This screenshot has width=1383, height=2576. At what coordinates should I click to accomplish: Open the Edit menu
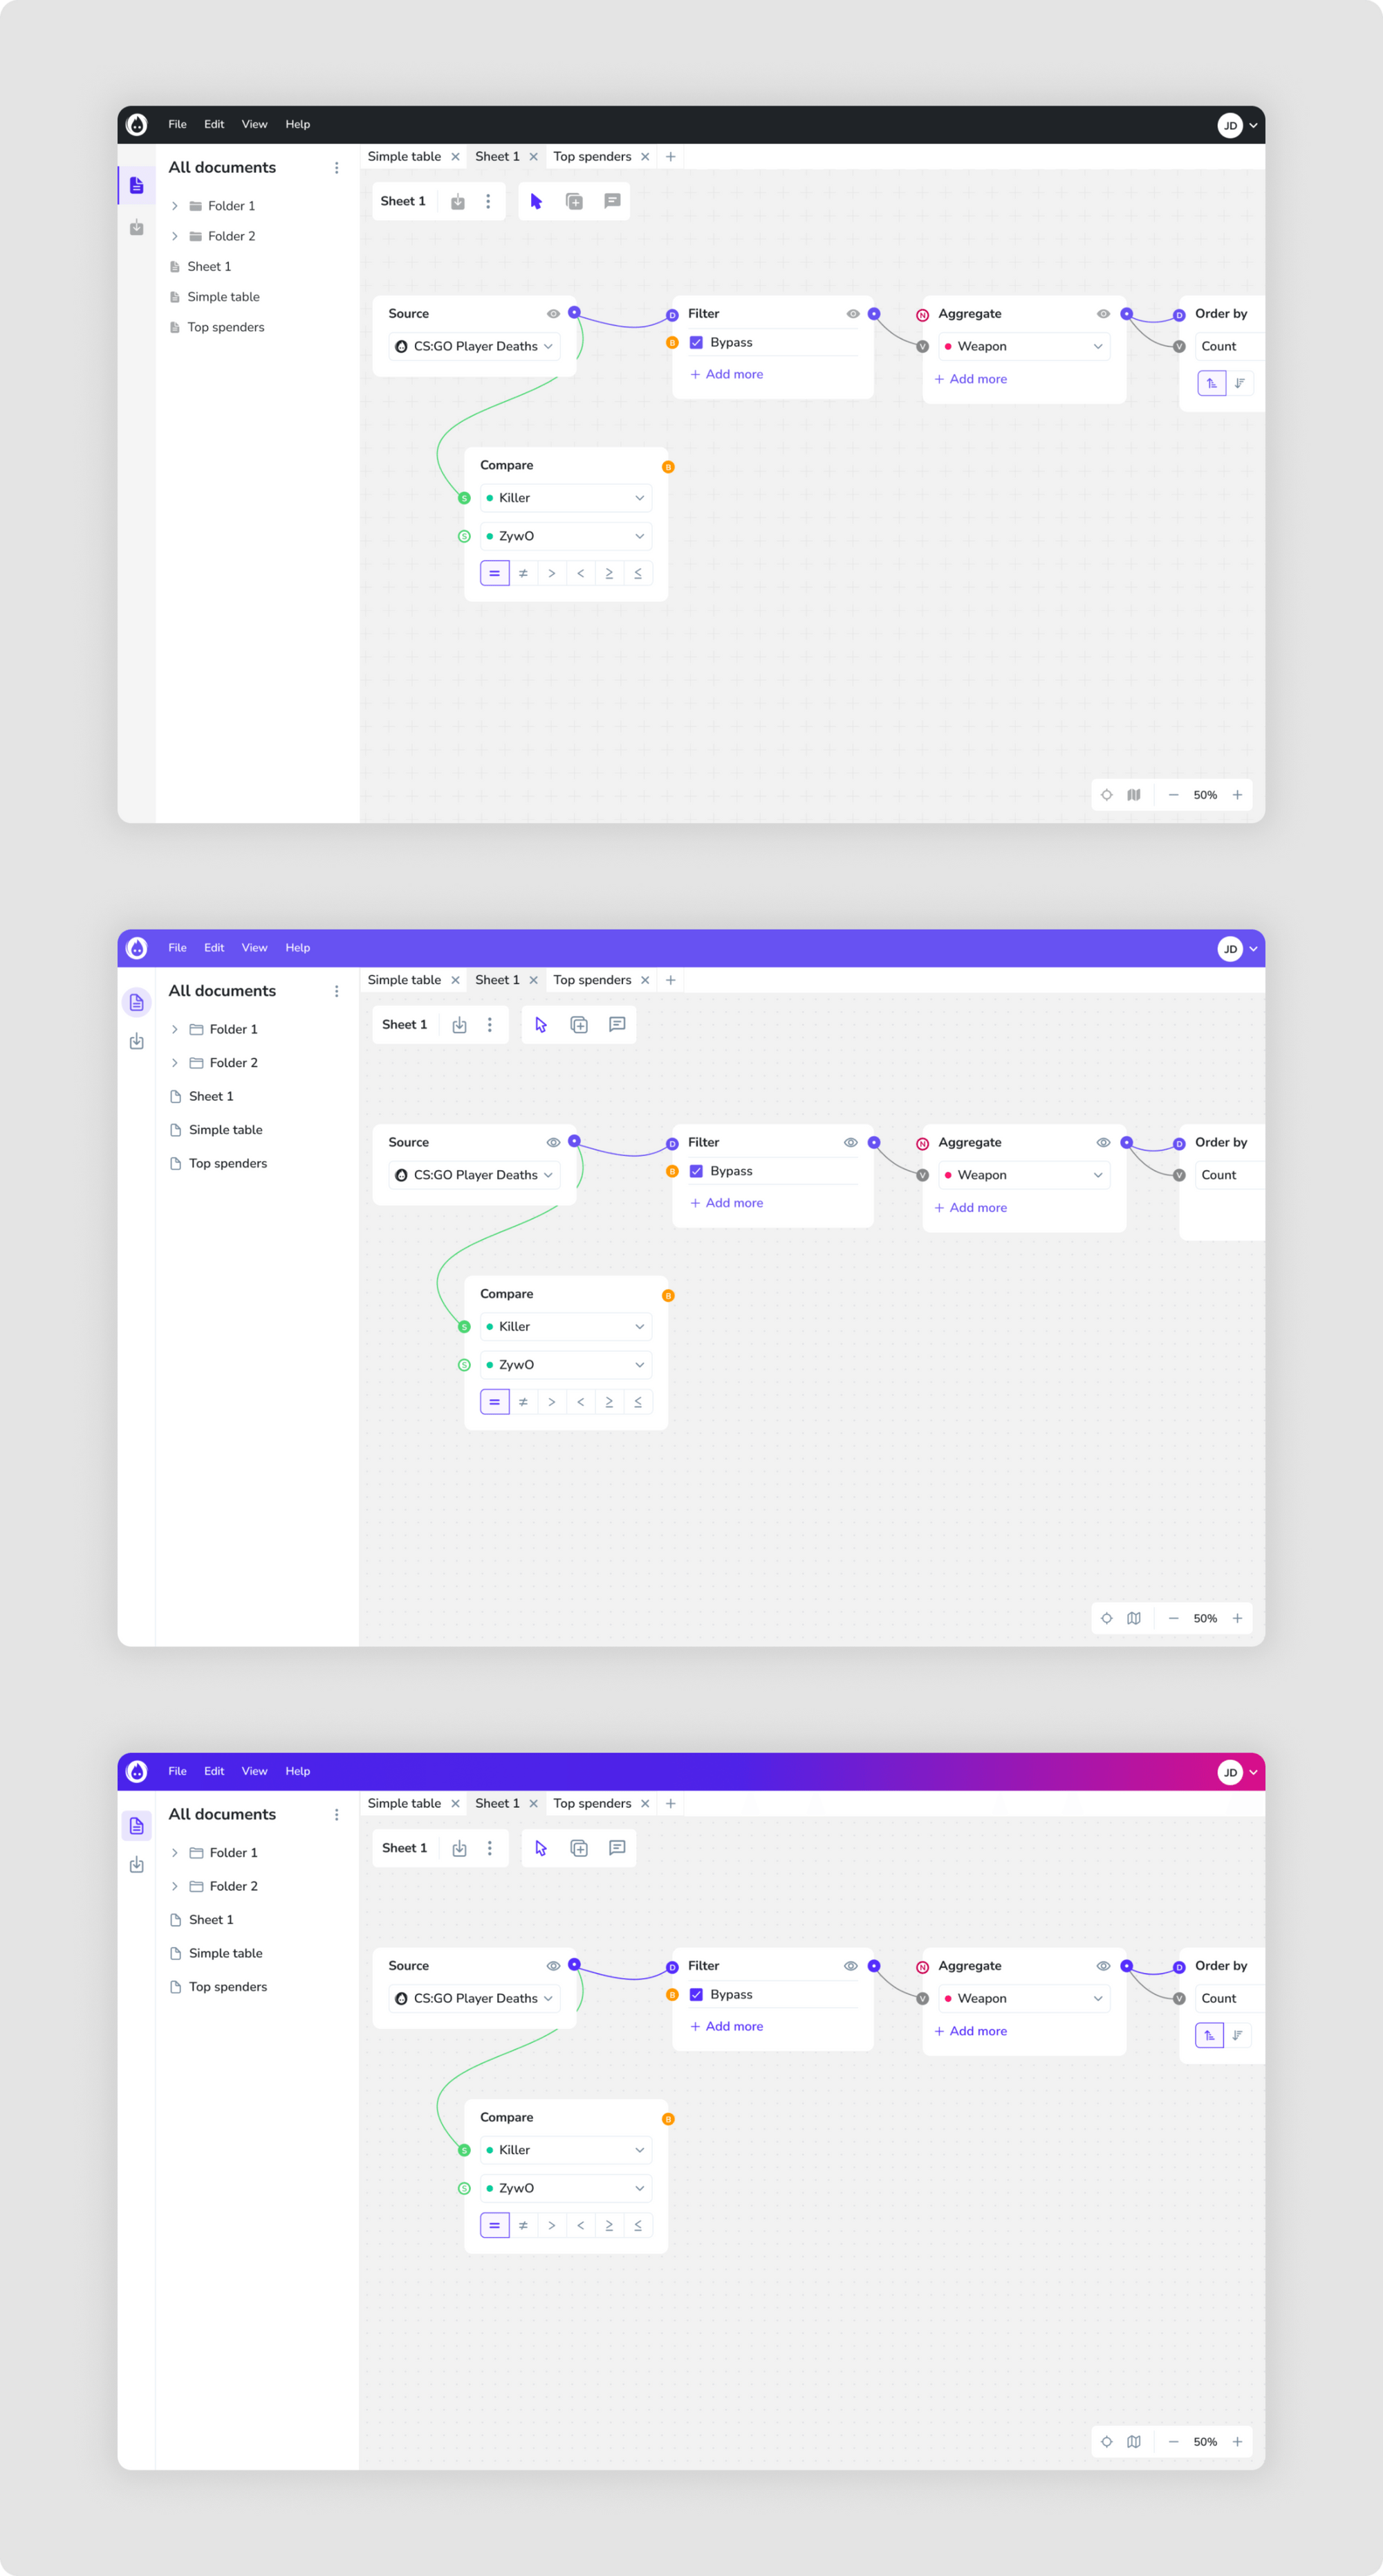pos(214,124)
